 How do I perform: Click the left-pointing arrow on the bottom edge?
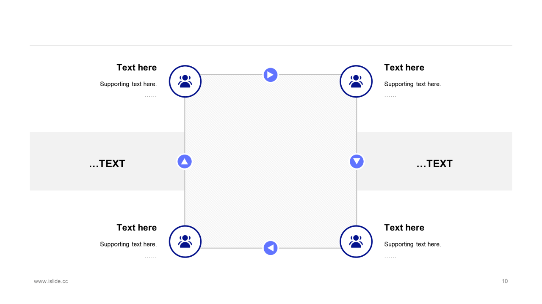click(x=271, y=248)
